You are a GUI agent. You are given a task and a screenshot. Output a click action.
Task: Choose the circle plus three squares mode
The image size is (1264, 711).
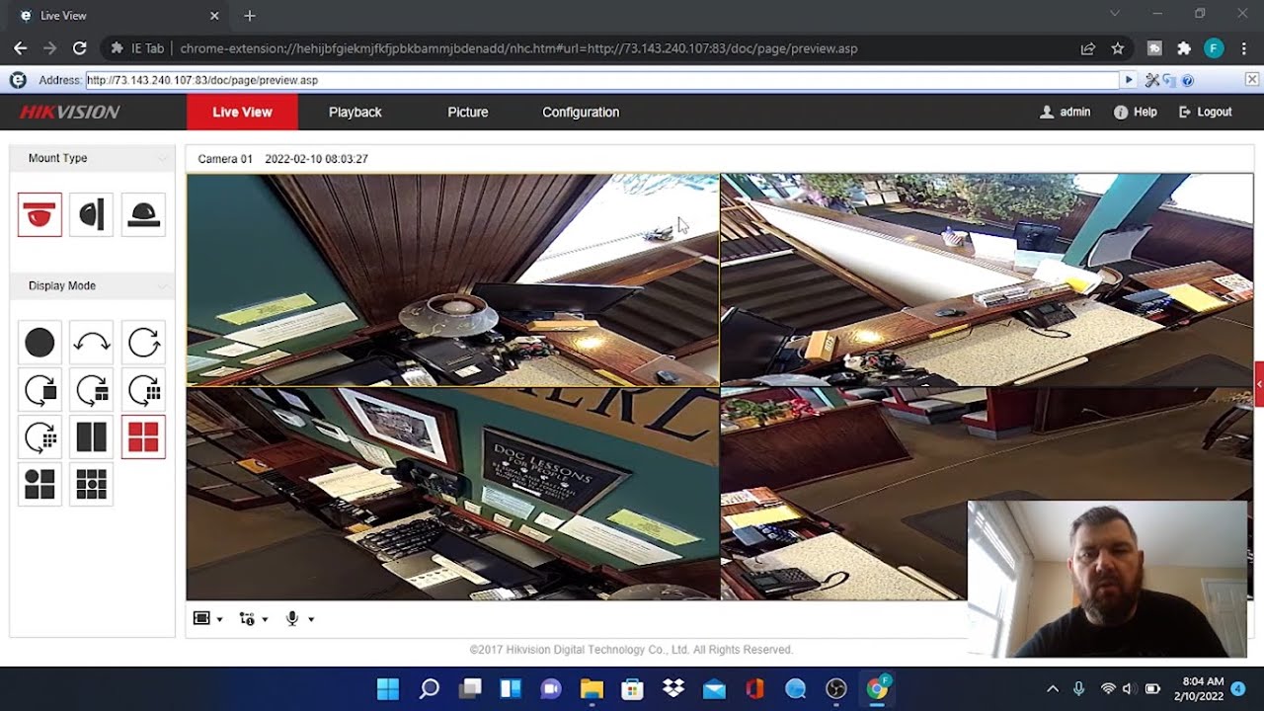click(x=39, y=484)
